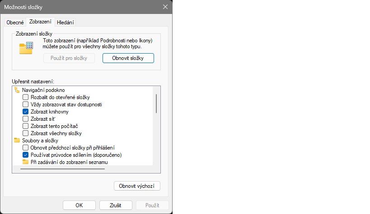Image resolution: width=370 pixels, height=214 pixels.
Task: Enable Obnovit předchozí složky při přihlášení
Action: (x=25, y=148)
